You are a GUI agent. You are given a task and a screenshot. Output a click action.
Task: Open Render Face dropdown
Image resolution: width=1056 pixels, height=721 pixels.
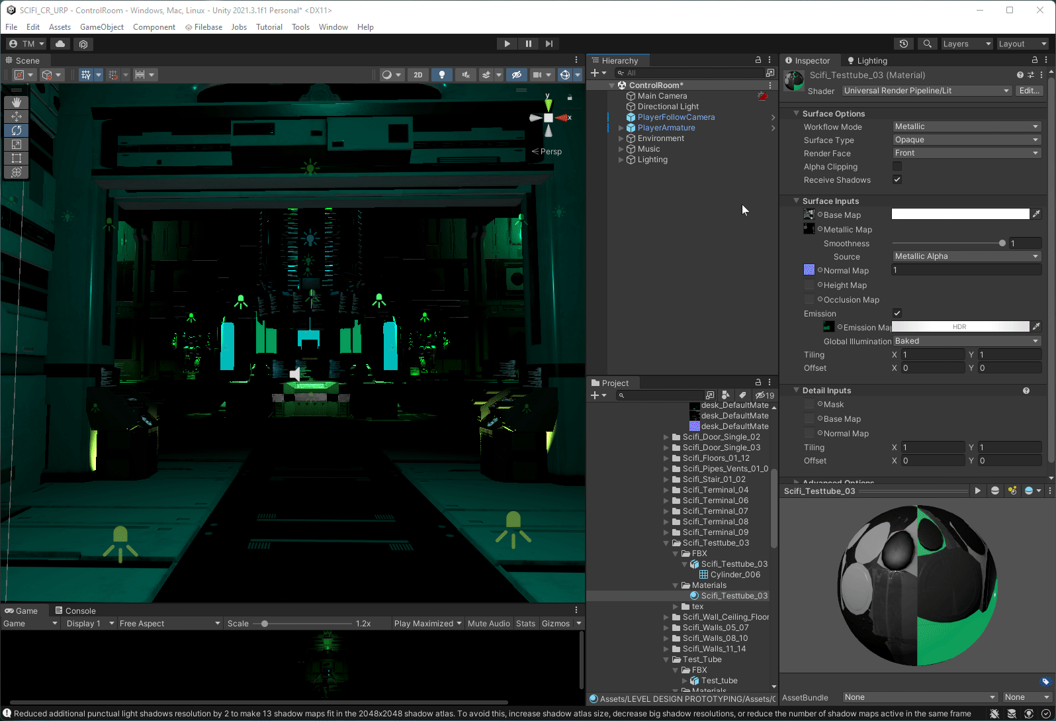tap(967, 153)
